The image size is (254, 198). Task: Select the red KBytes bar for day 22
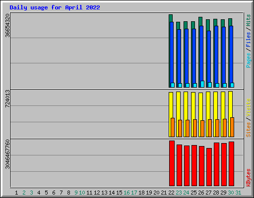172,163
